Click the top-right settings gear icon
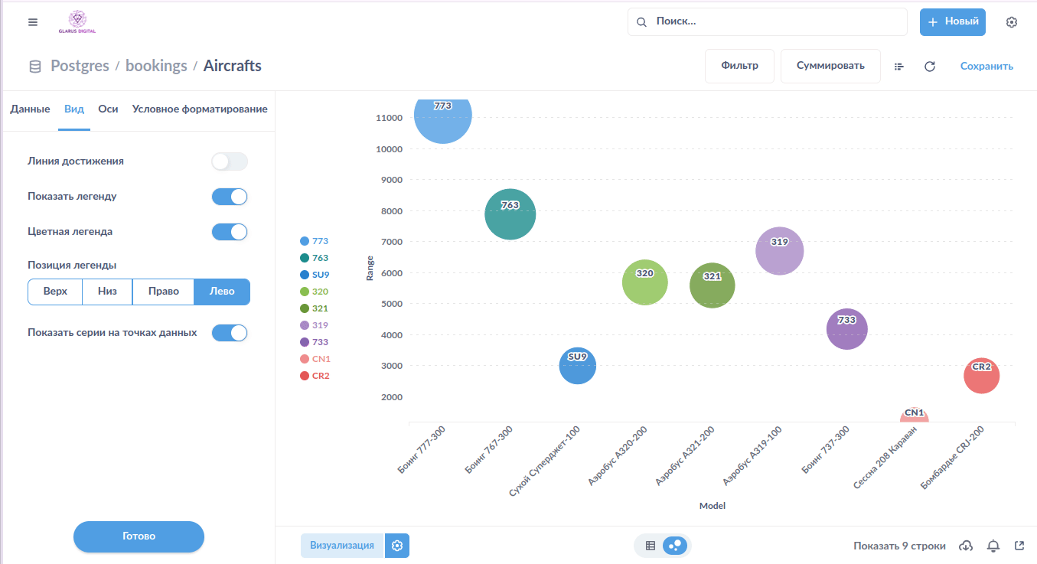The image size is (1037, 564). tap(1012, 22)
